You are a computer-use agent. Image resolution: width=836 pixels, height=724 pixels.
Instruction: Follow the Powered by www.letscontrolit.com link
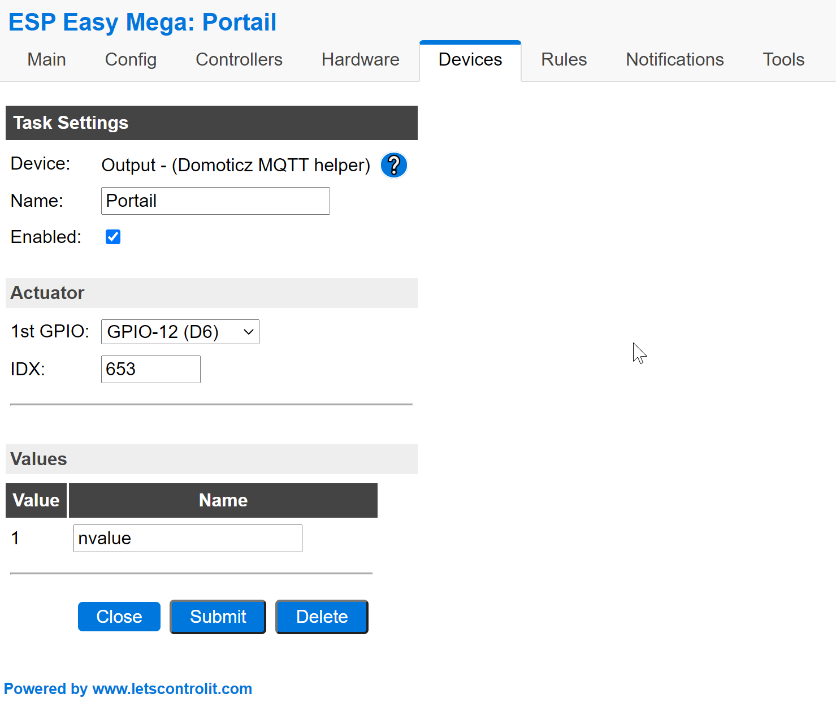(128, 688)
